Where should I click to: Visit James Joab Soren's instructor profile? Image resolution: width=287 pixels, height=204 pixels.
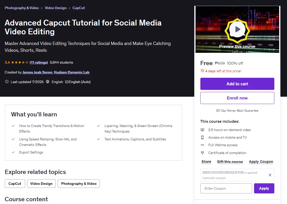37,72
